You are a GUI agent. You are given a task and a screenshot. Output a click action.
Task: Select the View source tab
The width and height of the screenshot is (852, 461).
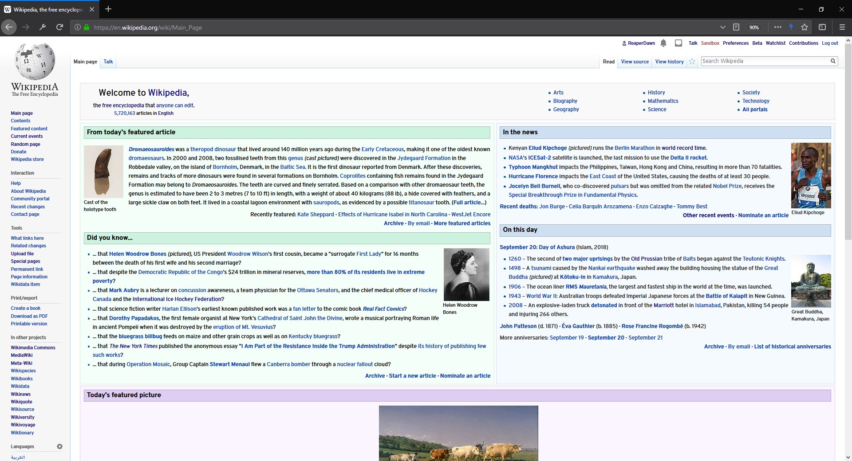(635, 62)
